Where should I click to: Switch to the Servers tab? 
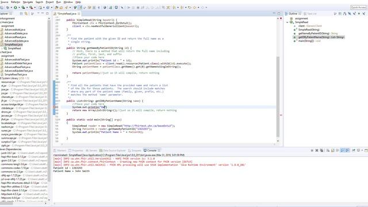click(91, 151)
